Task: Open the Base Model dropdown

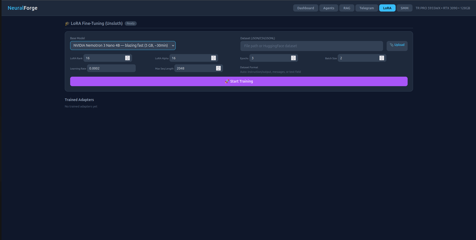Action: [x=123, y=45]
